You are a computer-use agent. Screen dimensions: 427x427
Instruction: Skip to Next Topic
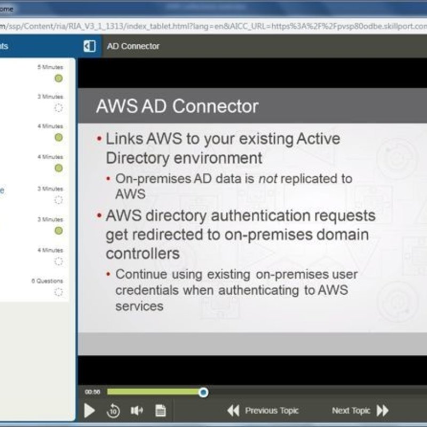pos(360,410)
